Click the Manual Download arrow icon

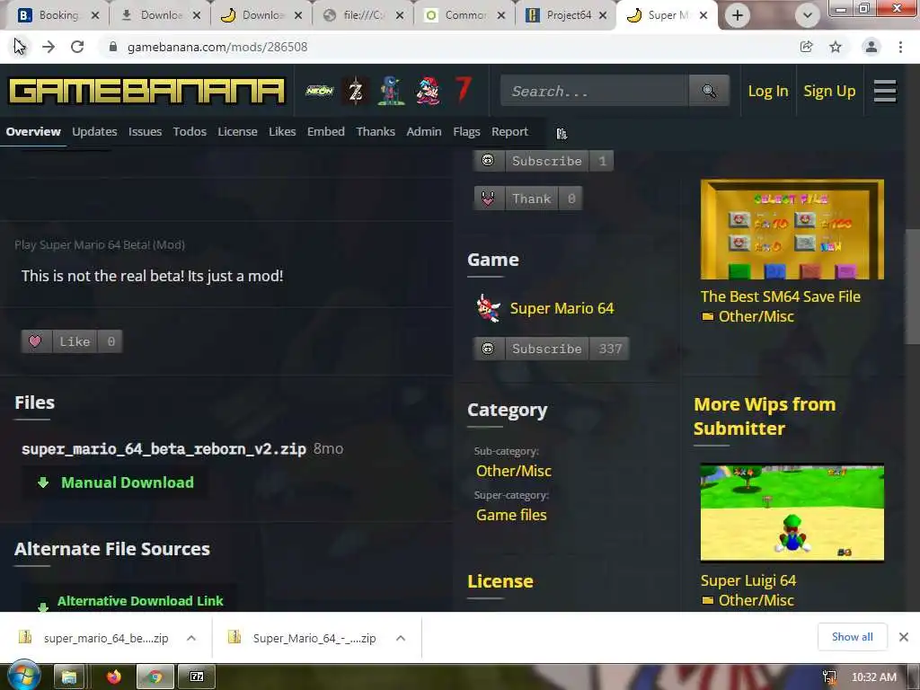[x=43, y=482]
